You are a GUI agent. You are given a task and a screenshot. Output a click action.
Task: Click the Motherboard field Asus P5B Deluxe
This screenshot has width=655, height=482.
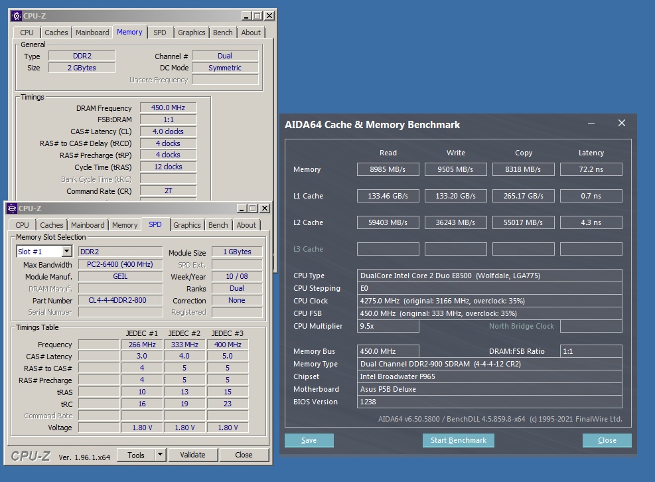[490, 389]
